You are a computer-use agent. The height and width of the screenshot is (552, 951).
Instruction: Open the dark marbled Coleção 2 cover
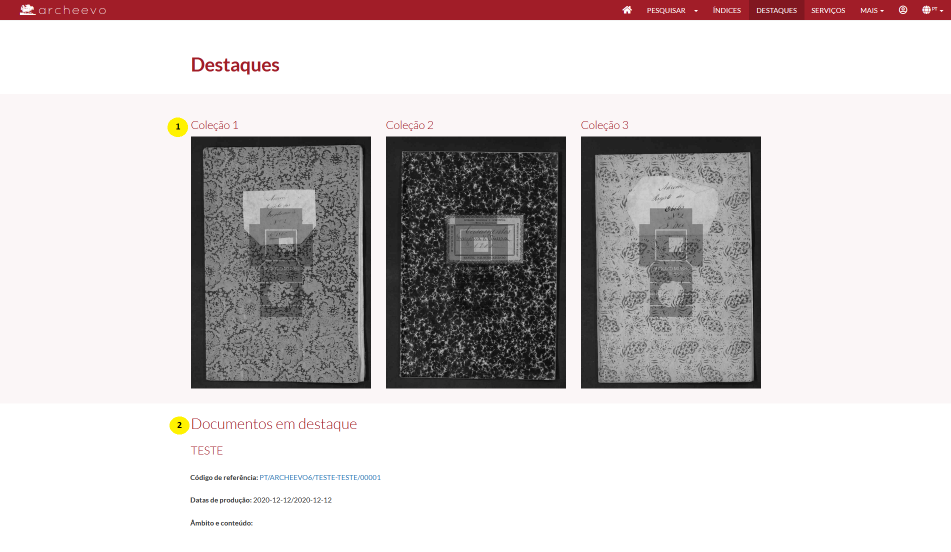(476, 262)
